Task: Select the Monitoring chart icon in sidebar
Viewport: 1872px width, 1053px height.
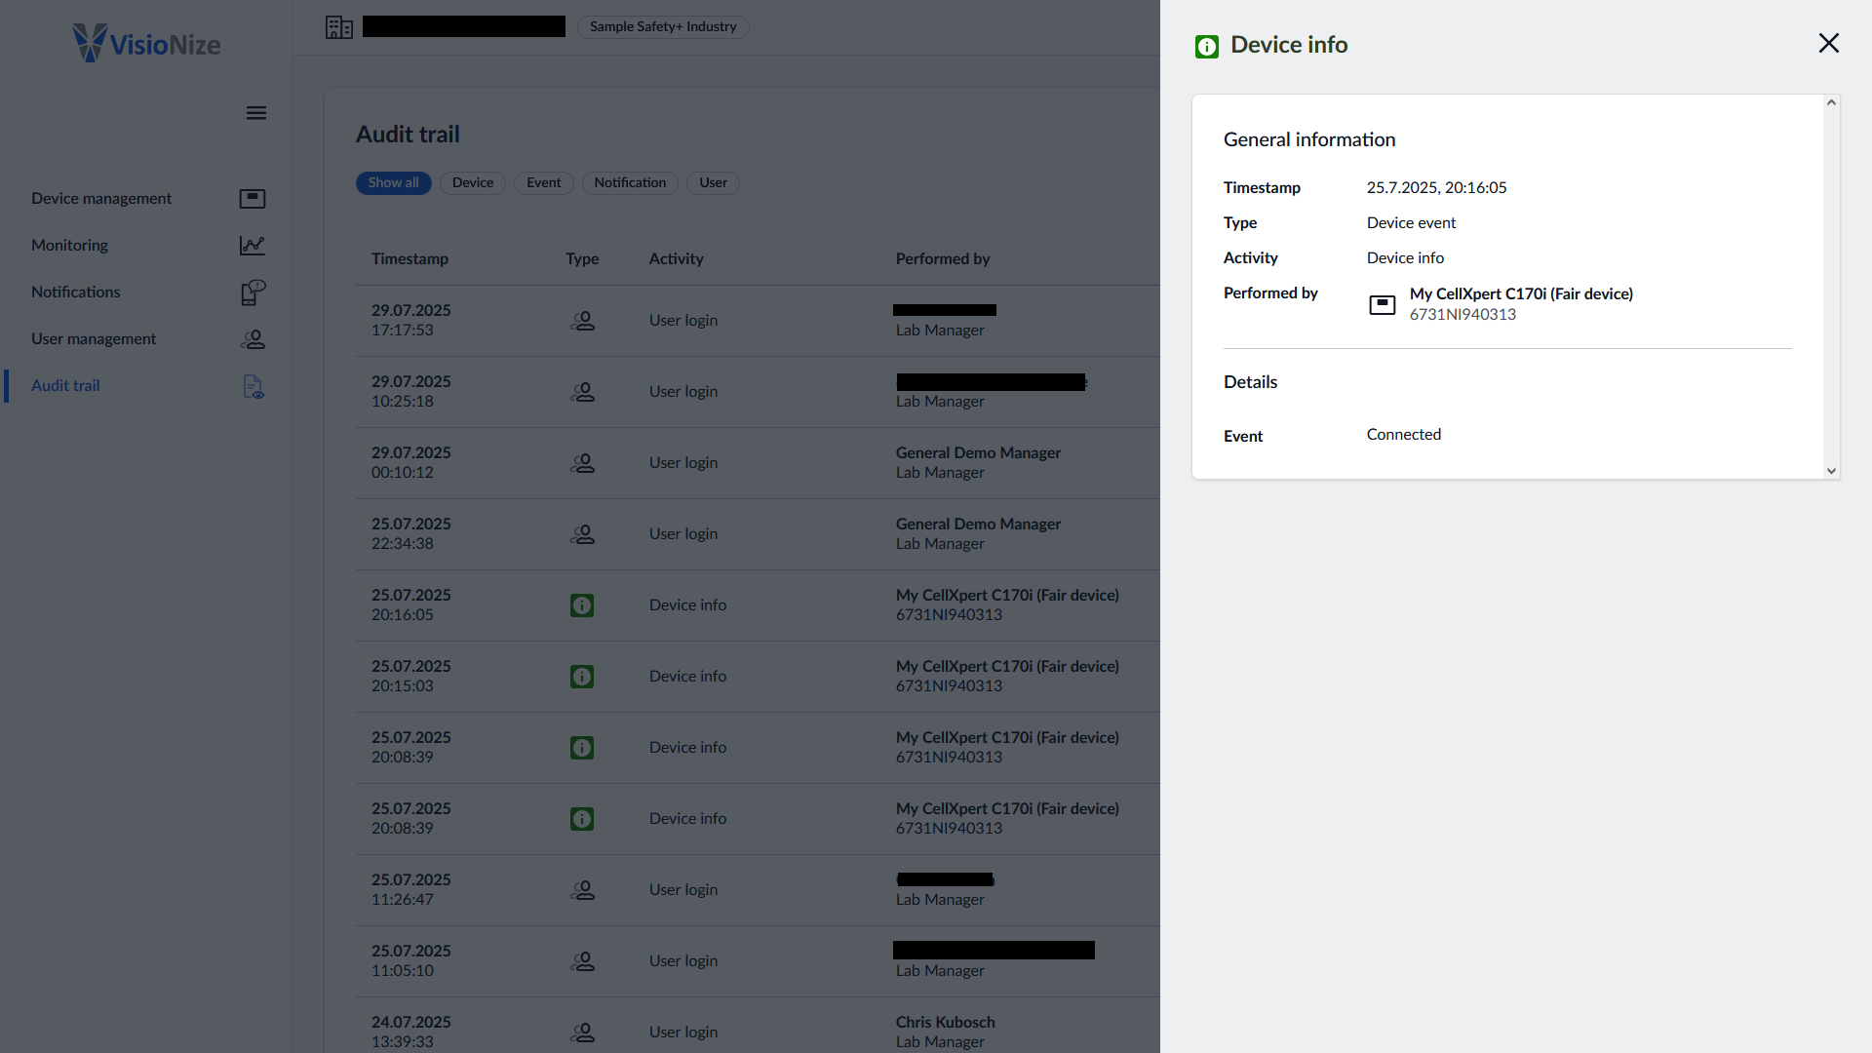Action: tap(252, 245)
